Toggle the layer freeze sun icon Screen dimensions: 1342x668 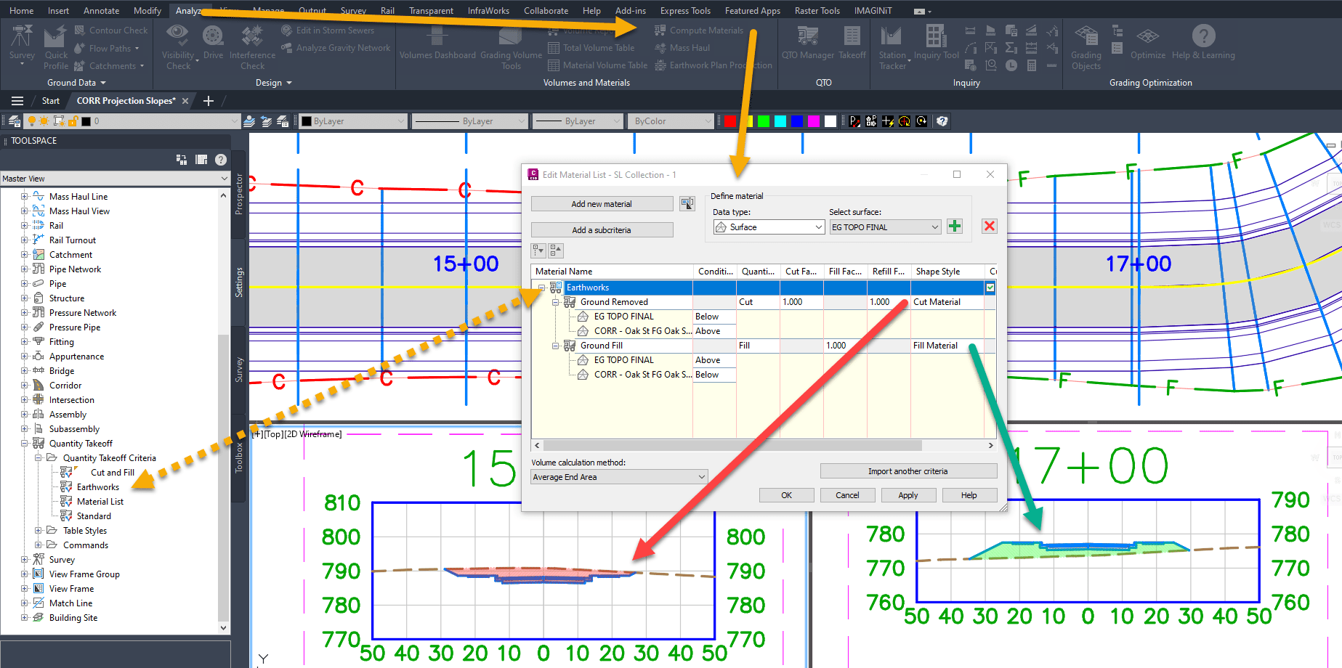click(x=44, y=121)
